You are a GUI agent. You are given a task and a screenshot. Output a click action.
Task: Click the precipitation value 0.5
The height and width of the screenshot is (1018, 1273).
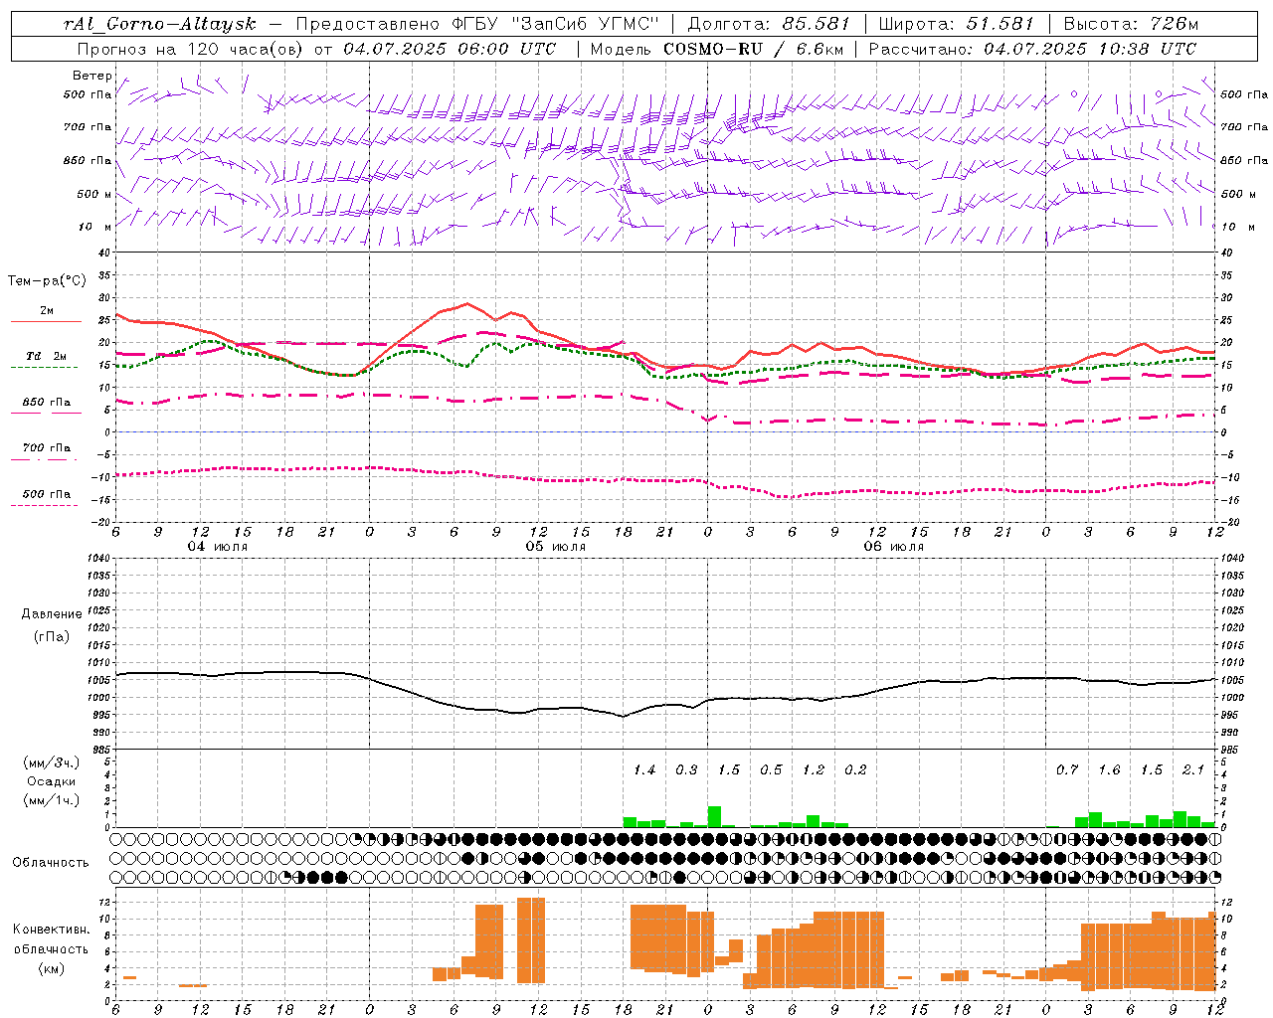point(771,769)
